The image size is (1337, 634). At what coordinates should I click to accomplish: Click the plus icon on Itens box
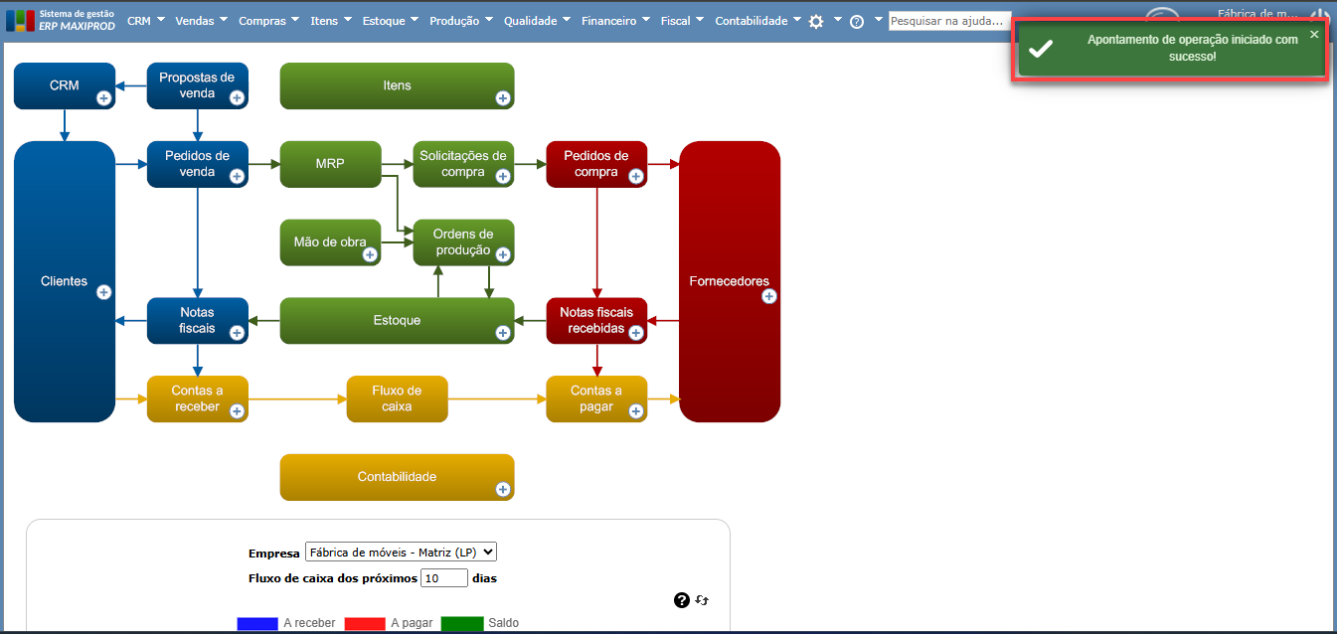503,97
